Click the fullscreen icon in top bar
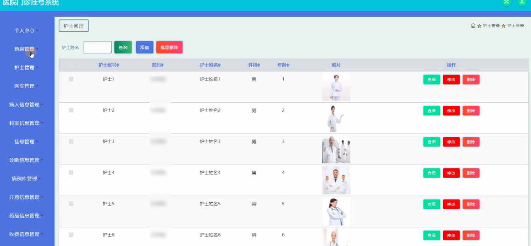The width and height of the screenshot is (531, 246). (507, 2)
